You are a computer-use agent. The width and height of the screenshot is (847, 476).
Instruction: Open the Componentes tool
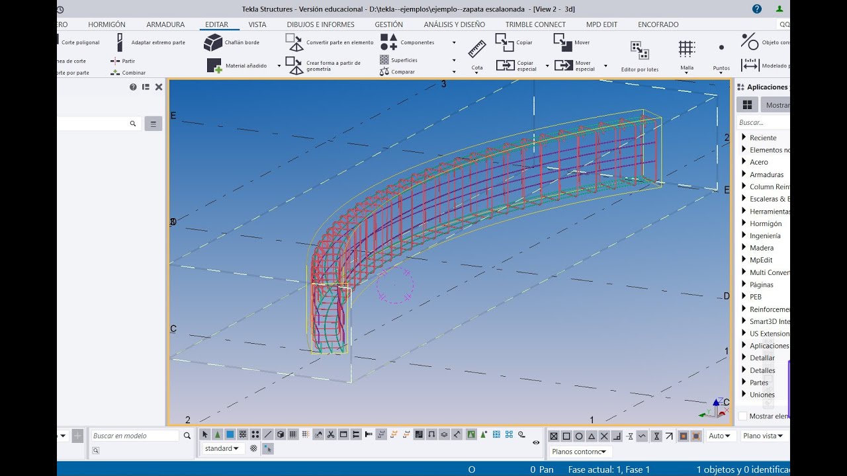click(408, 42)
